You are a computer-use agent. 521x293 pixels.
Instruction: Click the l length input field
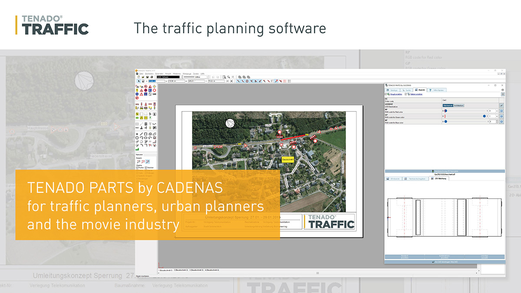[216, 81]
